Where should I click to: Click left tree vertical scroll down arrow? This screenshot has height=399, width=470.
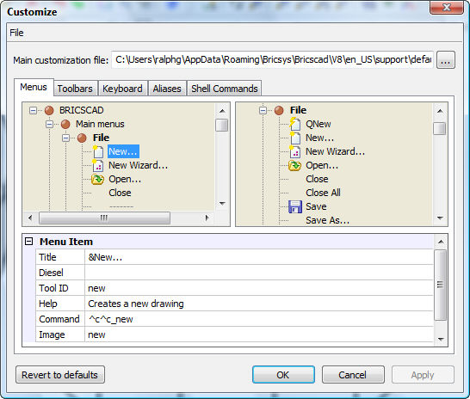click(x=222, y=204)
